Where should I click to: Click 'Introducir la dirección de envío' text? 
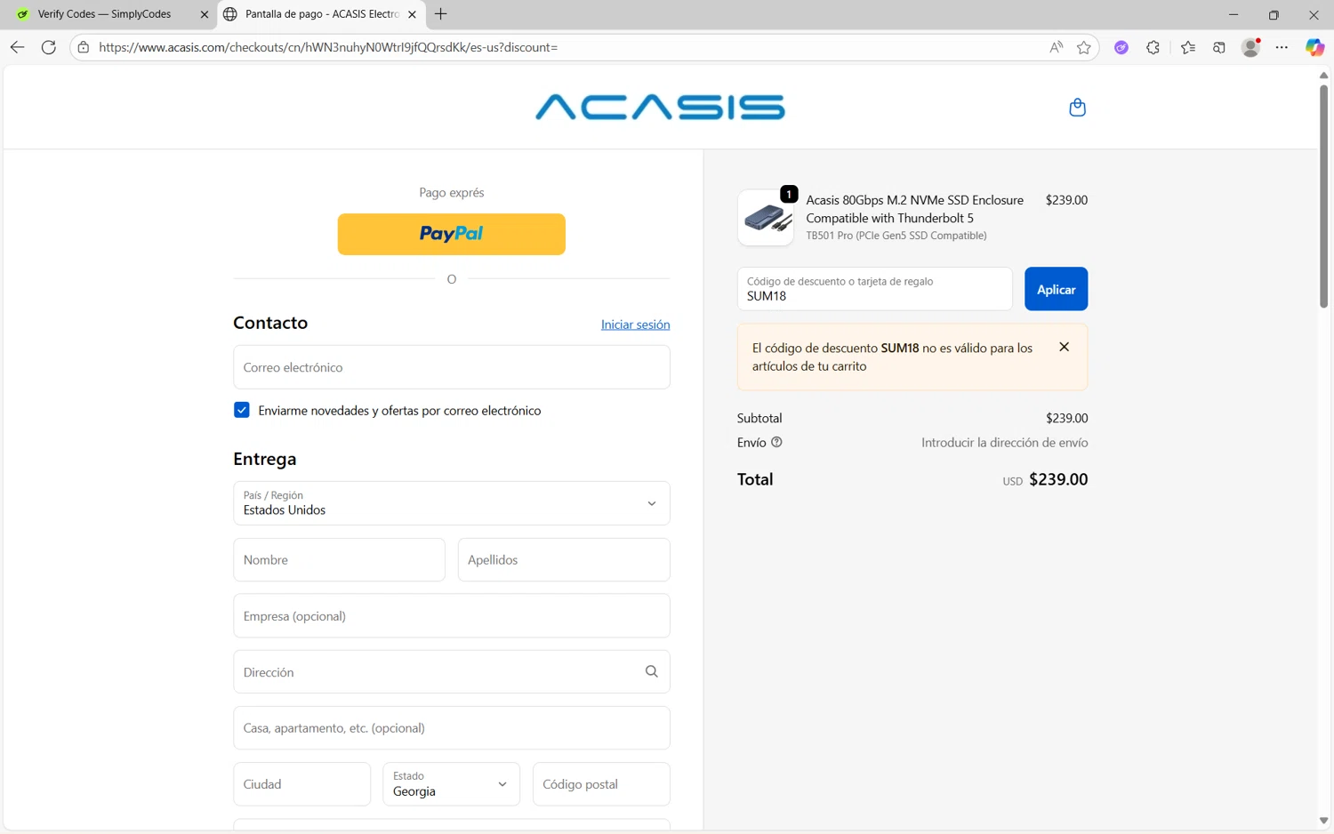pos(1004,442)
